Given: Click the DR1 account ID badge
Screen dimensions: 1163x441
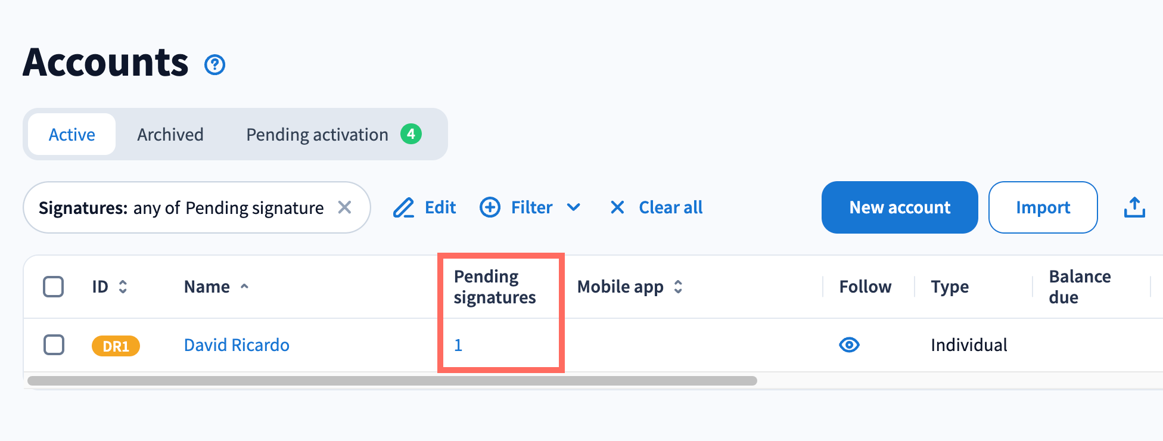Looking at the screenshot, I should pyautogui.click(x=116, y=346).
